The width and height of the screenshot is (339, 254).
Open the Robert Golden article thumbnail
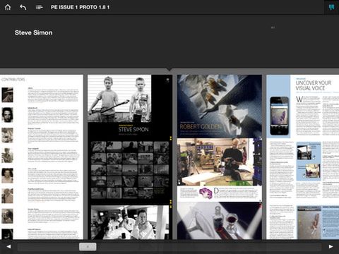click(220, 157)
